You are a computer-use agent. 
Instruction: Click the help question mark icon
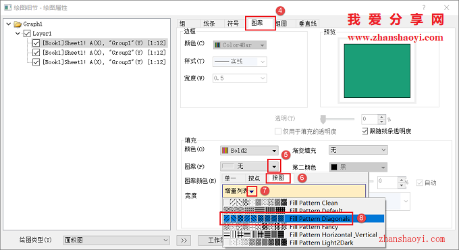pyautogui.click(x=424, y=7)
